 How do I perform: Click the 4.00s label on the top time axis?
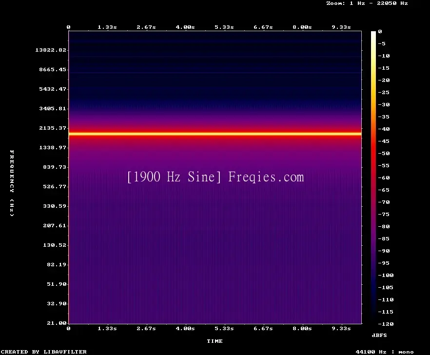185,27
